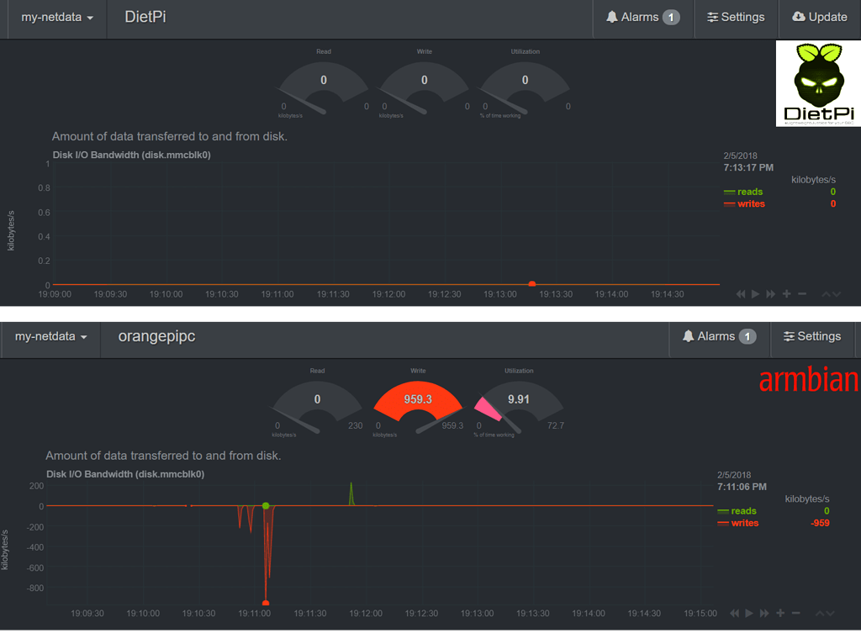This screenshot has width=861, height=633.
Task: Click chevron-up control beside DietPi chart toolbox
Action: (826, 293)
